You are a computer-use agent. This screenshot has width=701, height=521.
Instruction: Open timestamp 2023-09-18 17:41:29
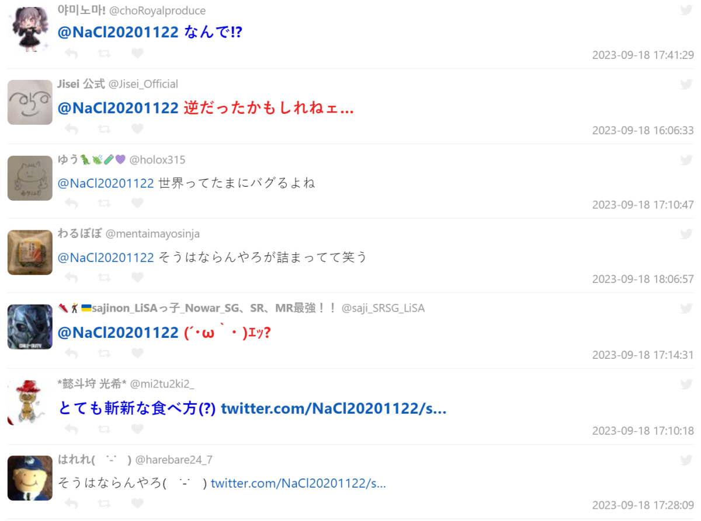click(643, 55)
